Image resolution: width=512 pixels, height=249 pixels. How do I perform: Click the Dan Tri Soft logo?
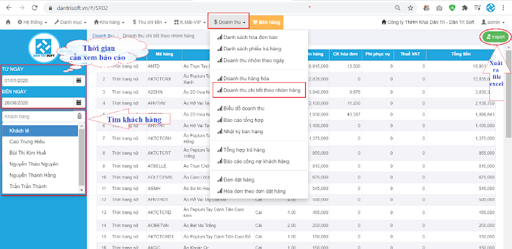44,48
